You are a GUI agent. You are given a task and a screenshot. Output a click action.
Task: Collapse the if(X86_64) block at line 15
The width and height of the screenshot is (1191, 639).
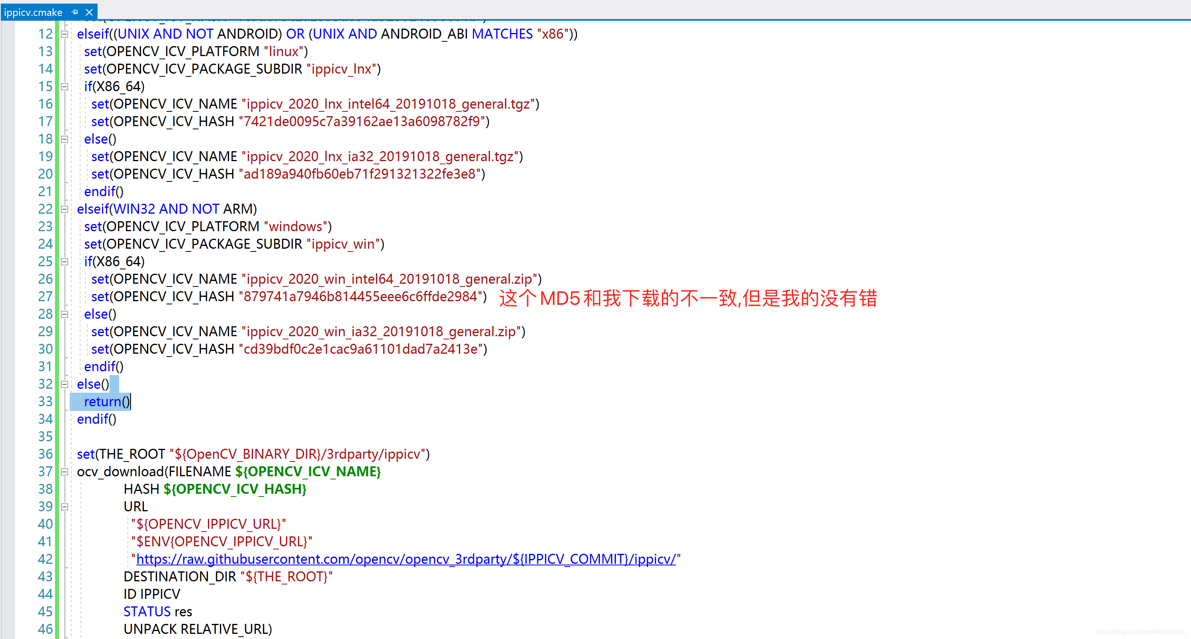[x=65, y=87]
